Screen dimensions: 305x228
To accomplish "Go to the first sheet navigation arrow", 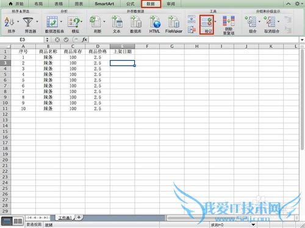I will pos(29,218).
